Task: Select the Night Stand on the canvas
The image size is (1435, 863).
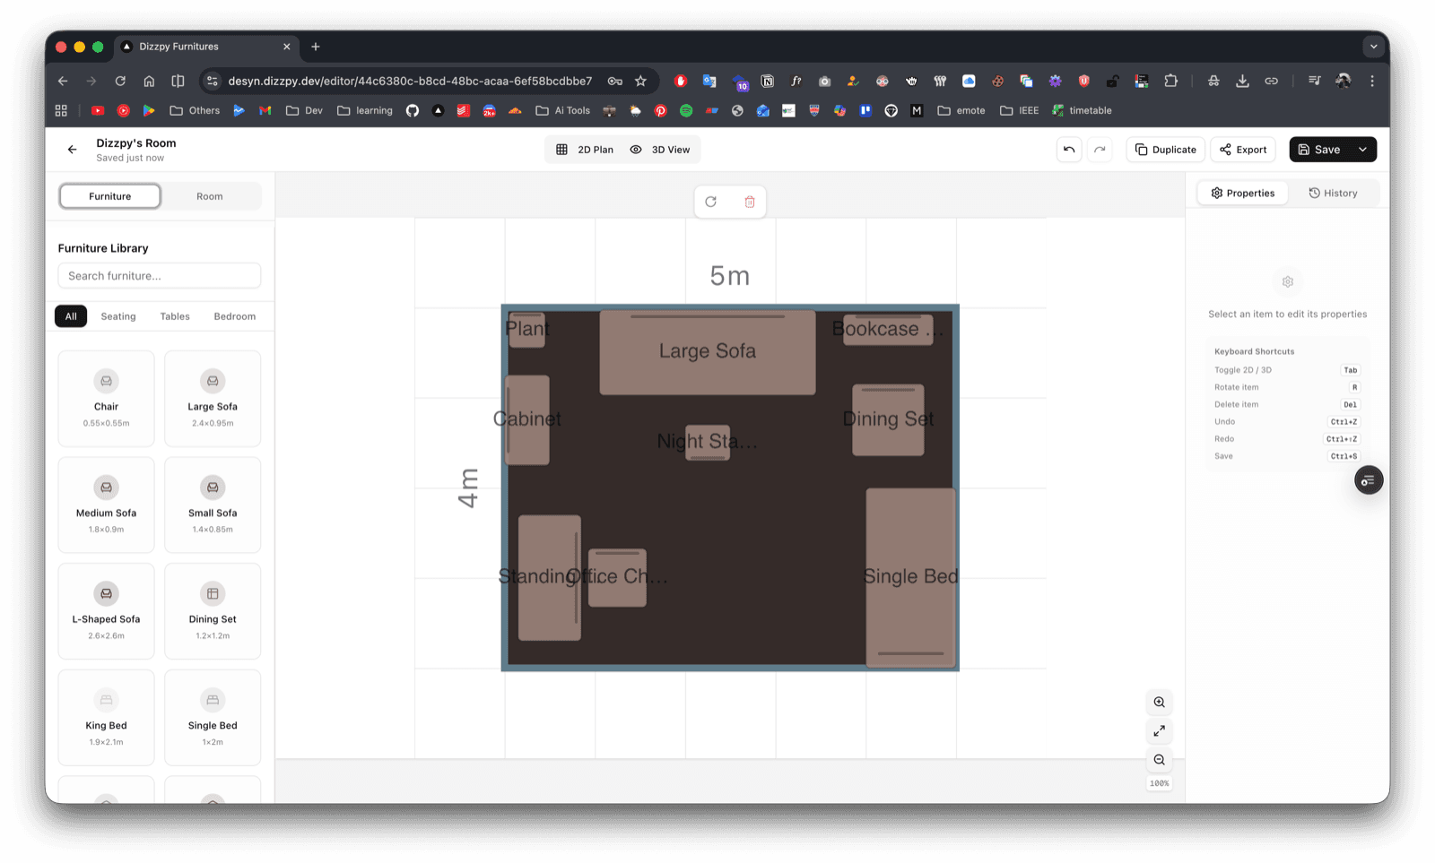Action: tap(708, 442)
